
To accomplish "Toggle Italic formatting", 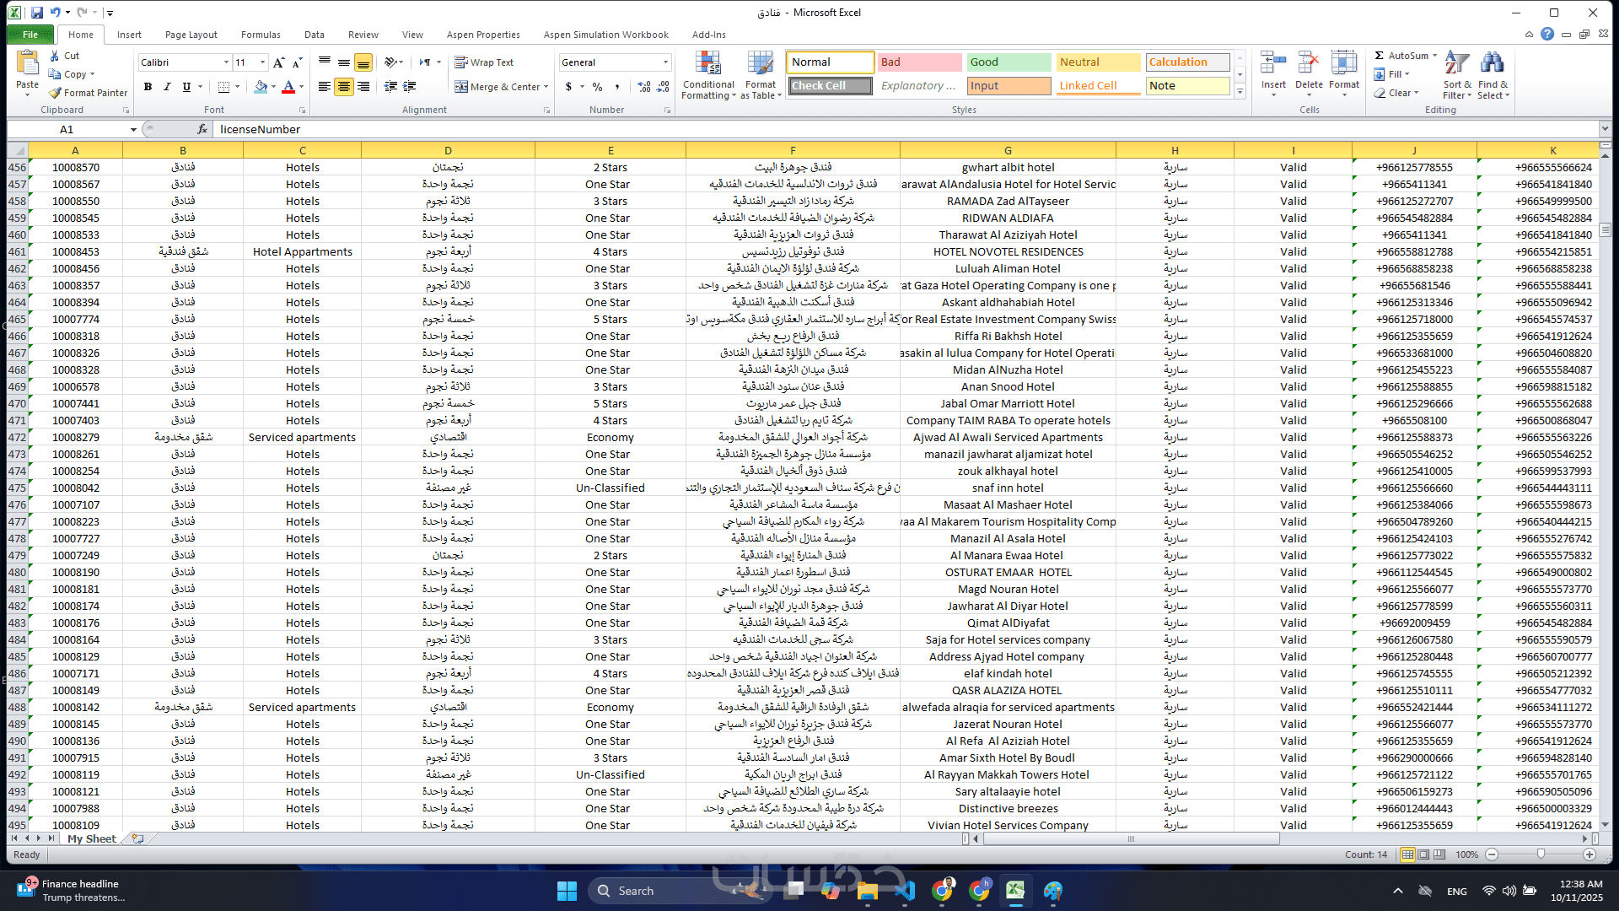I will 167,87.
